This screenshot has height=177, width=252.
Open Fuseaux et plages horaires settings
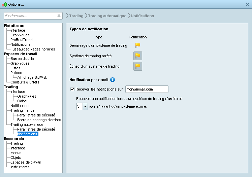click(x=32, y=49)
